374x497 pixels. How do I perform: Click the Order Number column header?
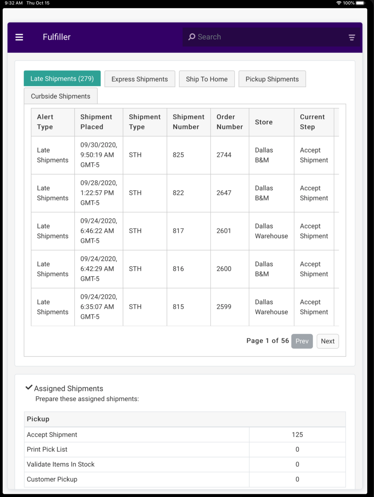click(x=230, y=122)
